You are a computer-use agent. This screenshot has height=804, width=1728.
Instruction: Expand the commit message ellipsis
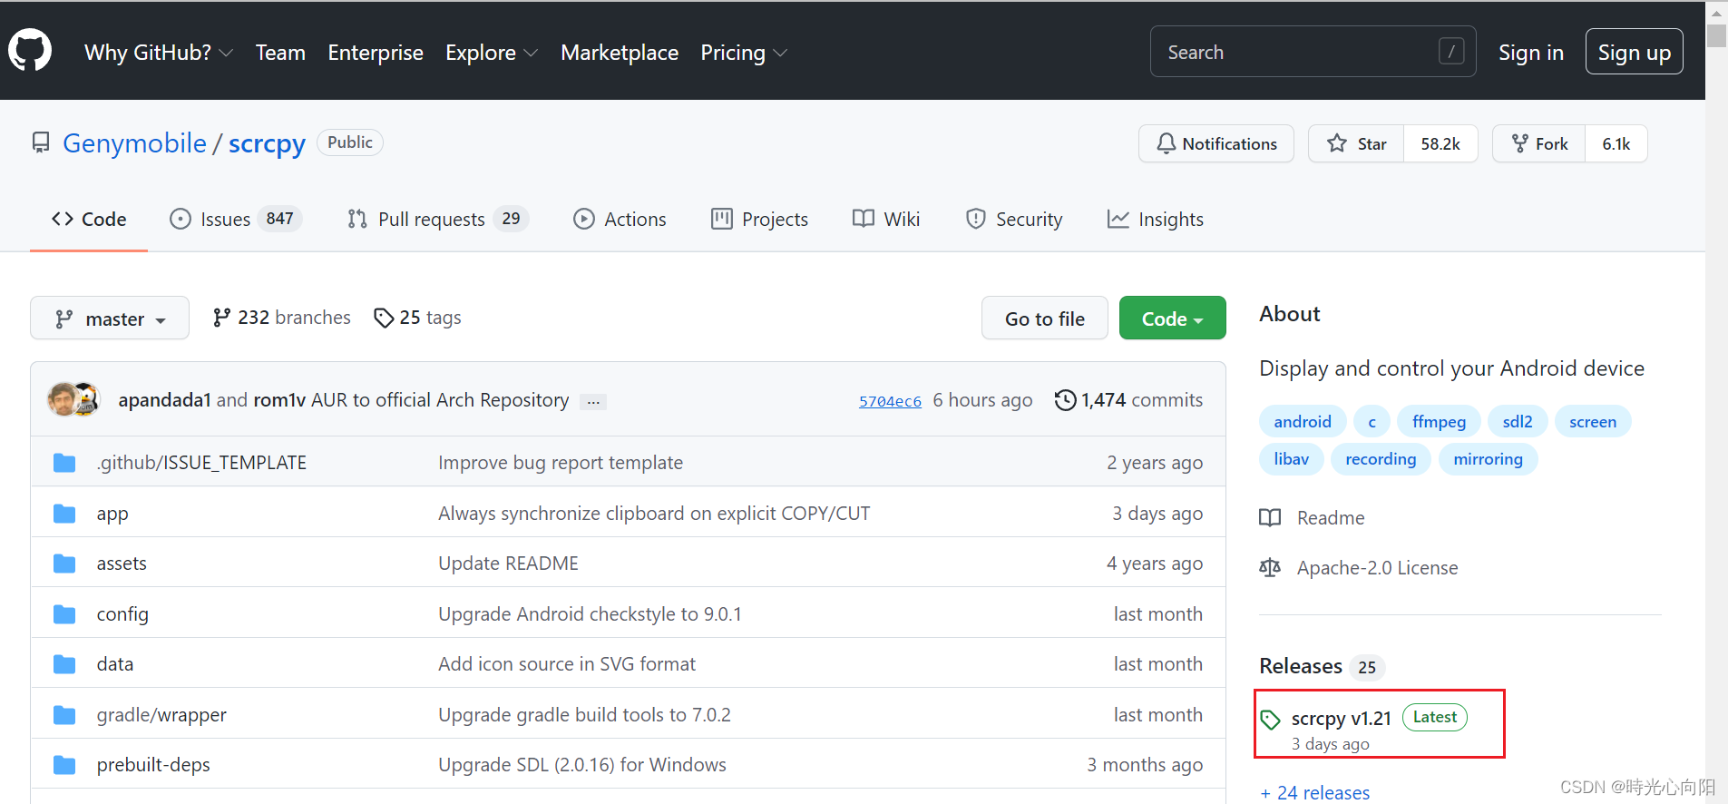click(x=593, y=401)
